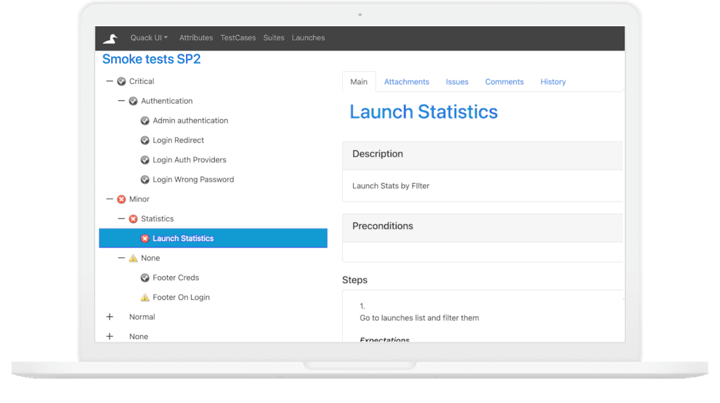Go to the Launches page

click(x=308, y=38)
